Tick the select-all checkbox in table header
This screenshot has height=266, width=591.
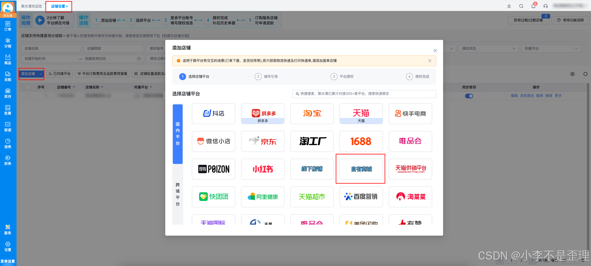click(27, 87)
